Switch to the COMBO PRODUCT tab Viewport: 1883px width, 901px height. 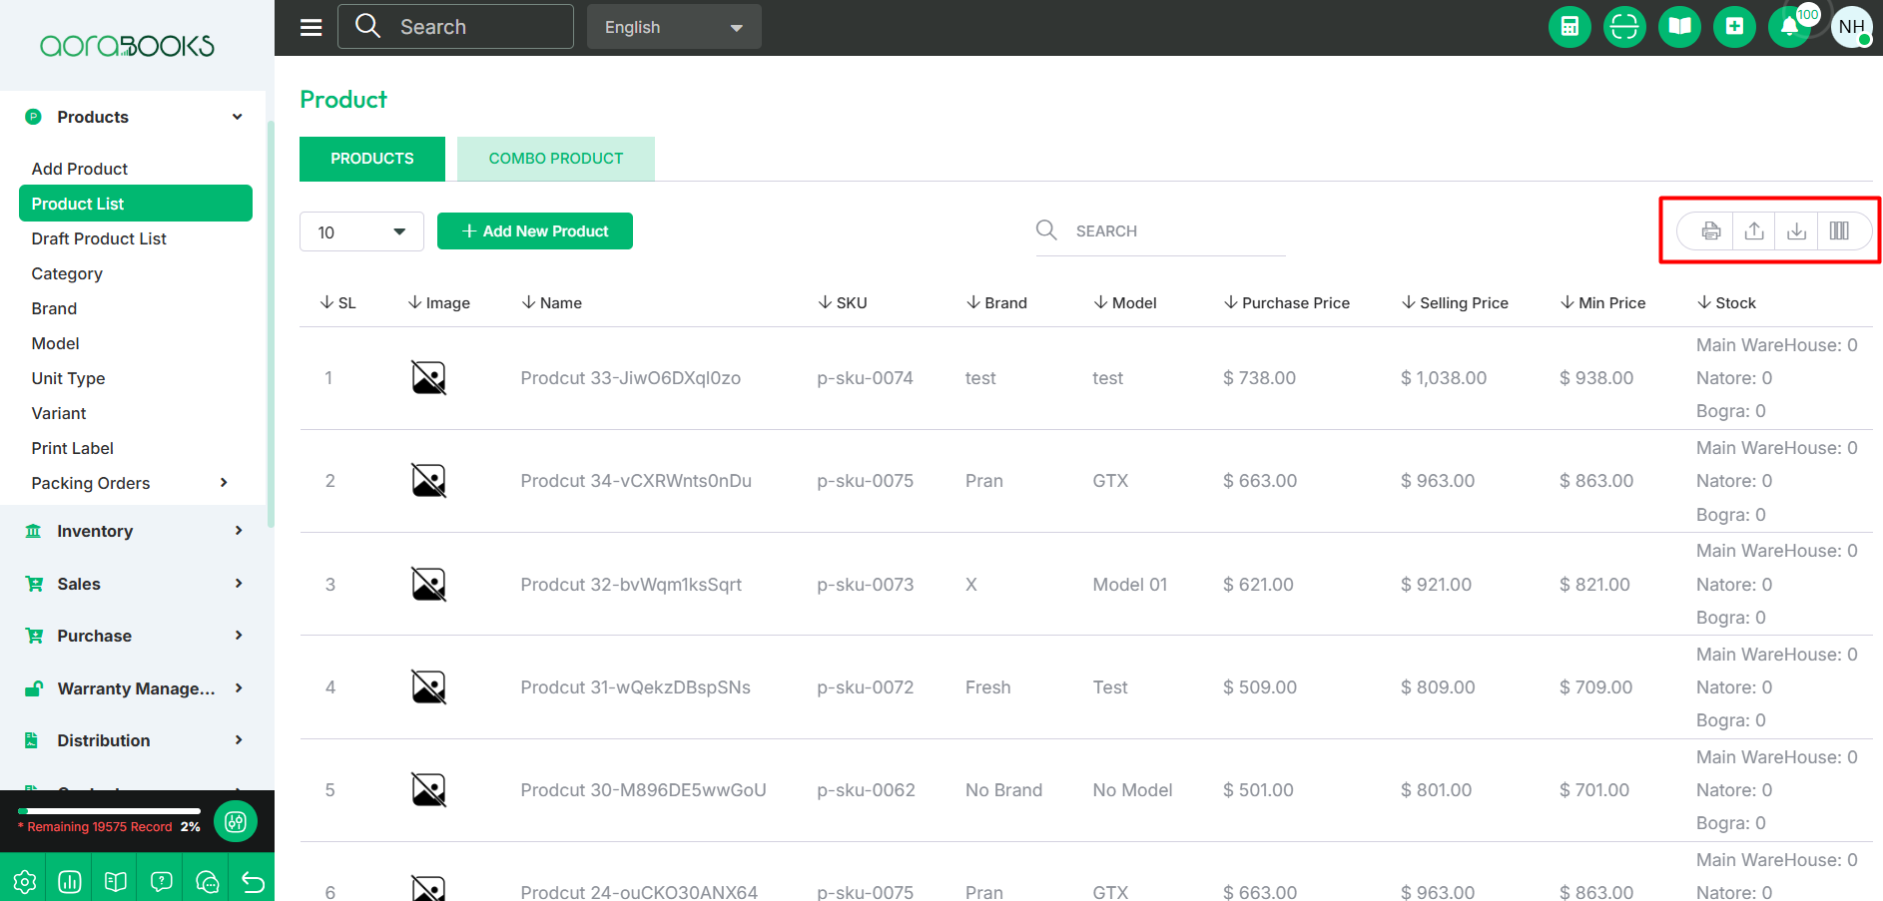coord(556,159)
